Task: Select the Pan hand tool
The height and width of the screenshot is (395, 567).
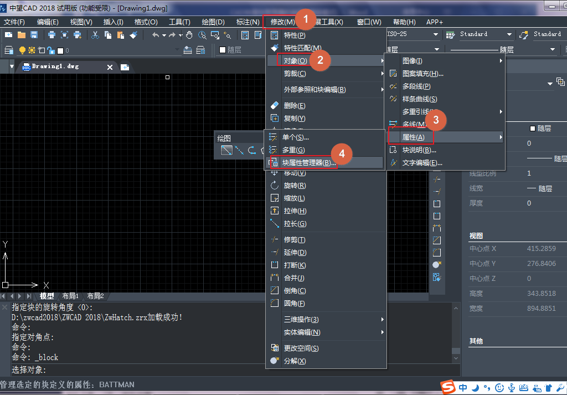Action: pyautogui.click(x=189, y=35)
